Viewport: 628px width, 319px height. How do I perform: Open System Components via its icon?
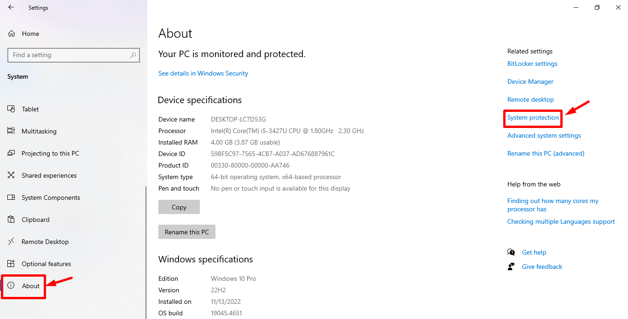pyautogui.click(x=12, y=197)
